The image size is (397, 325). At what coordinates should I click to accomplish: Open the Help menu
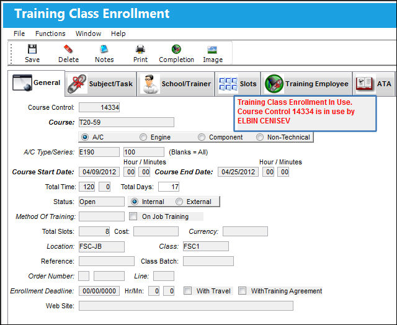point(118,33)
